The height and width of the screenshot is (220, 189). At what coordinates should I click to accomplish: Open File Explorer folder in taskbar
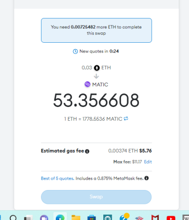coord(76,217)
